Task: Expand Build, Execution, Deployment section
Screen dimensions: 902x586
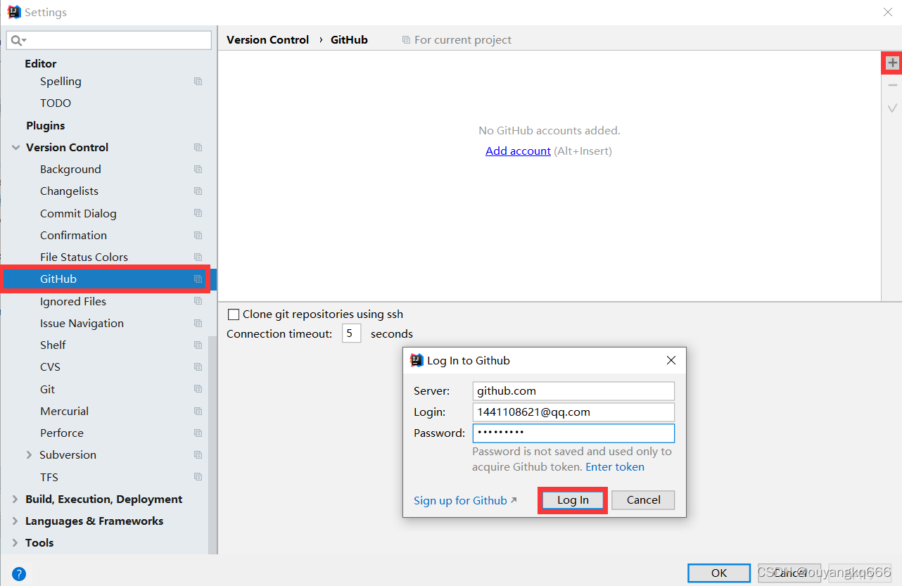Action: (15, 499)
